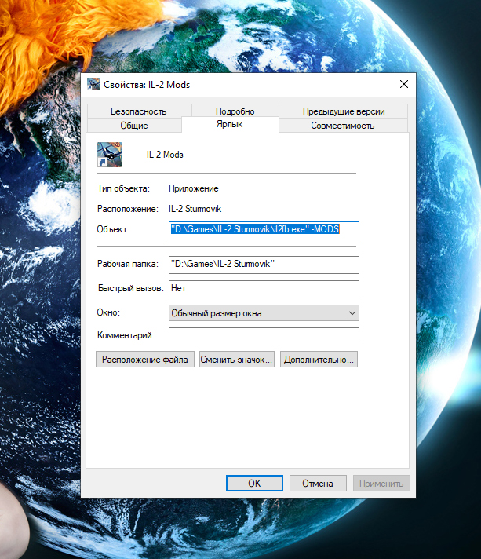The image size is (481, 559).
Task: Close the properties dialog with X
Action: click(x=403, y=84)
